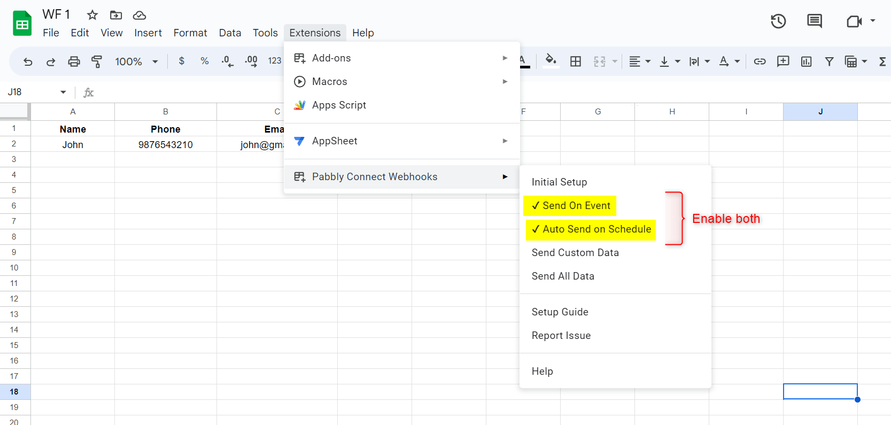
Task: Open the comments history icon
Action: [815, 21]
